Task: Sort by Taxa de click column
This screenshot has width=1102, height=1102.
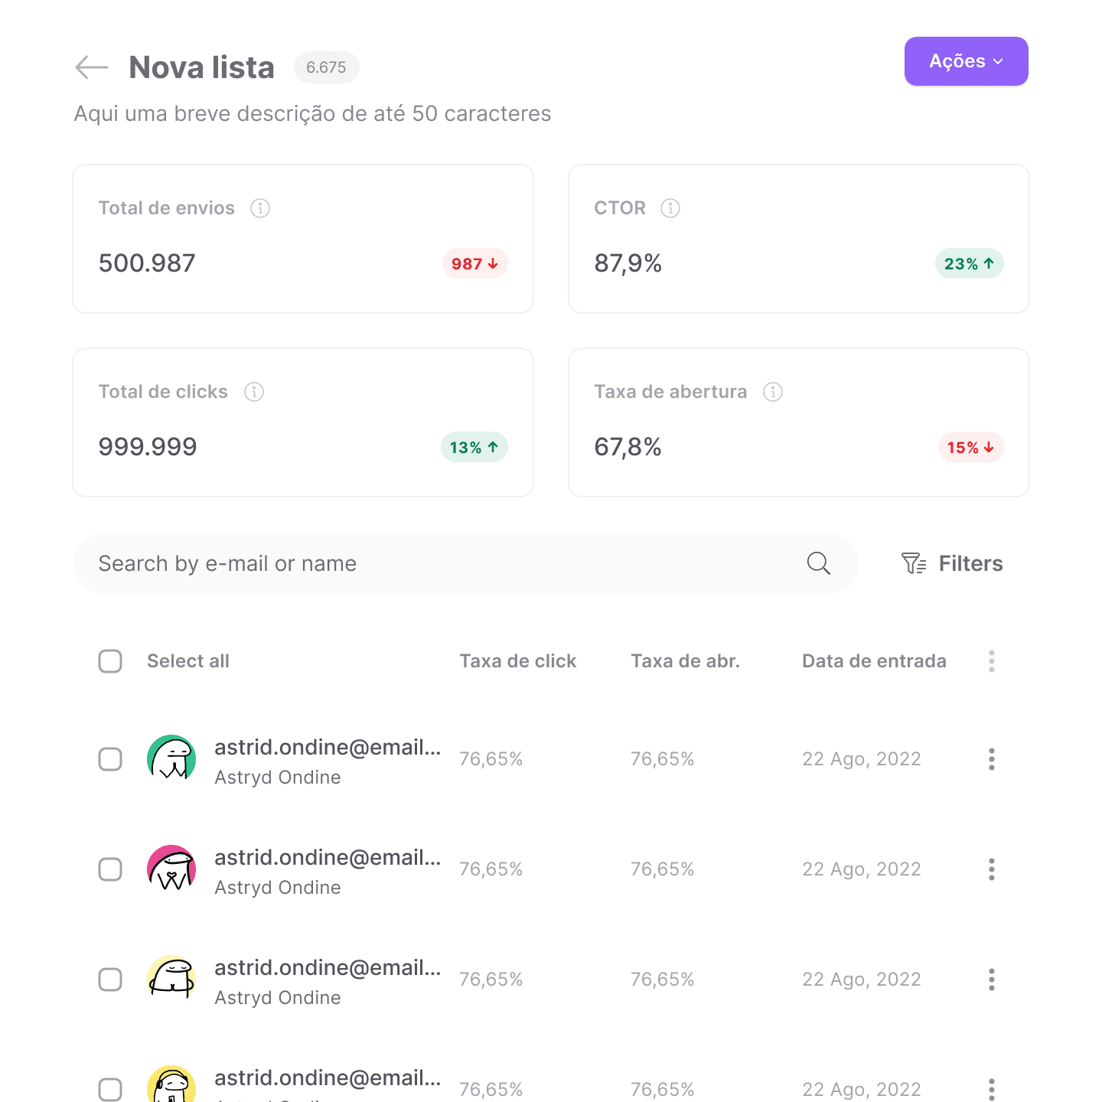Action: pos(517,661)
